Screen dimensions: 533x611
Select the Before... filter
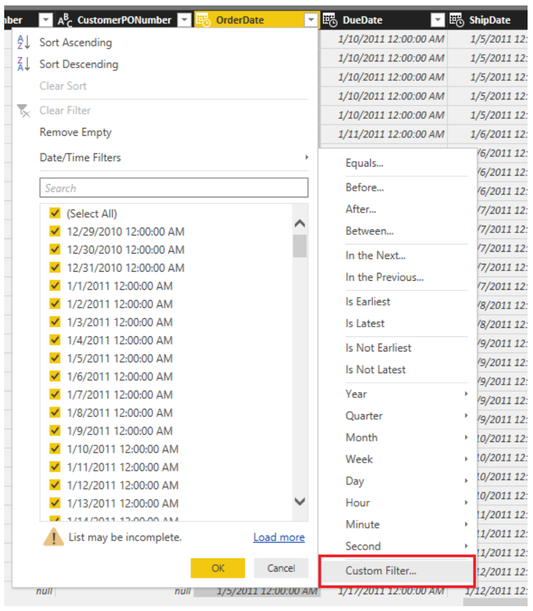pos(365,187)
